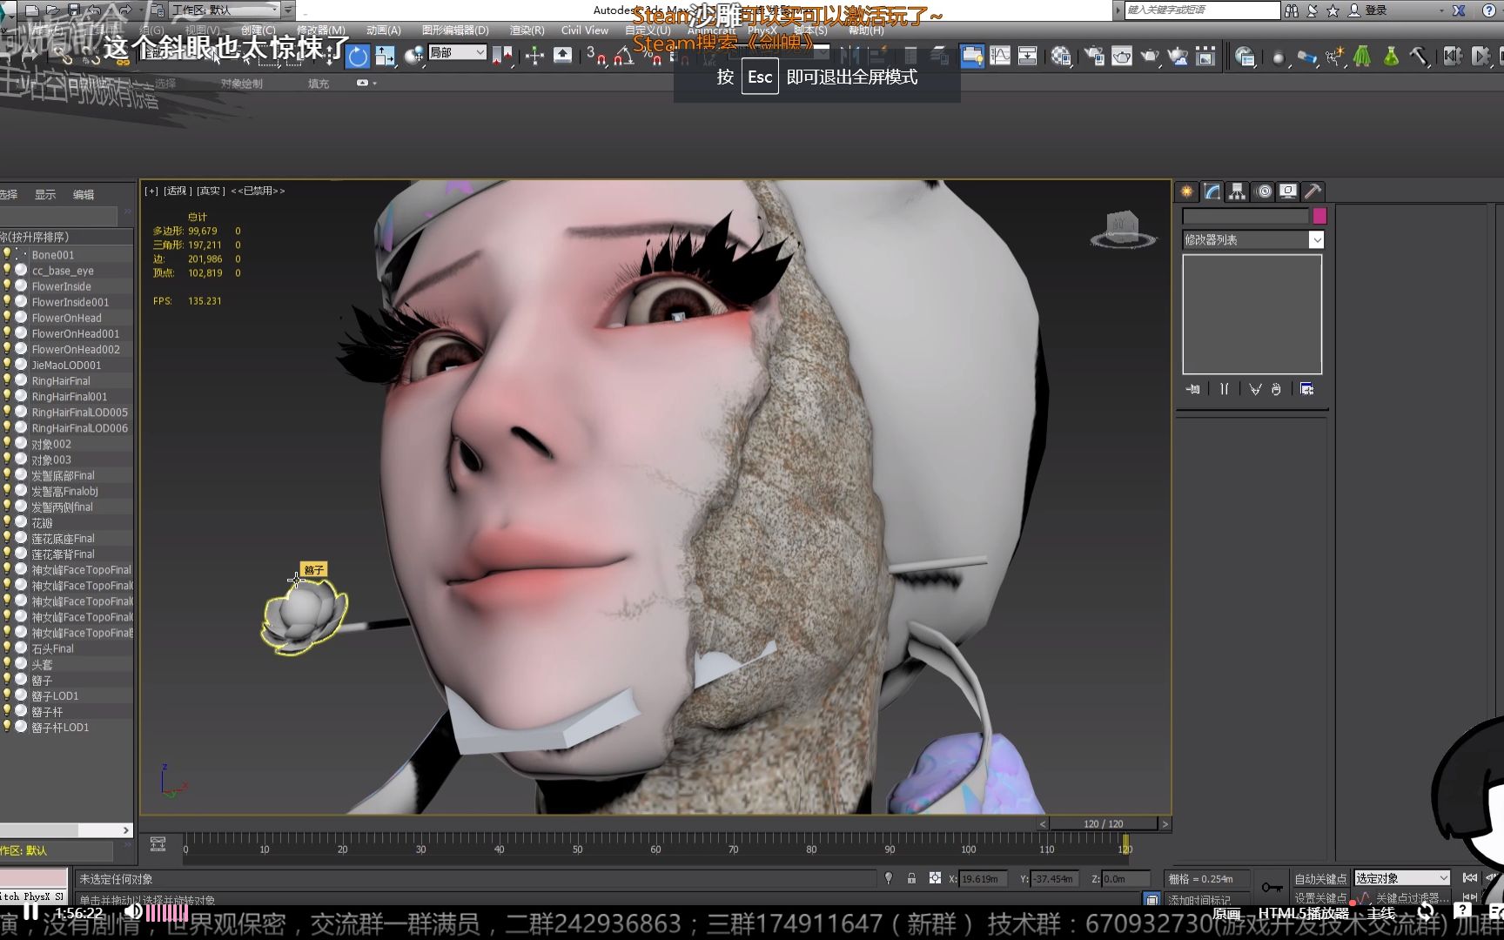1504x940 pixels.
Task: Toggle visibility bulb of FlowerInside
Action: (7, 285)
